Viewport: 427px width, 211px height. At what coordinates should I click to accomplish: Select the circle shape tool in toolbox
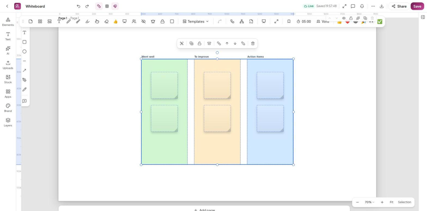25,52
